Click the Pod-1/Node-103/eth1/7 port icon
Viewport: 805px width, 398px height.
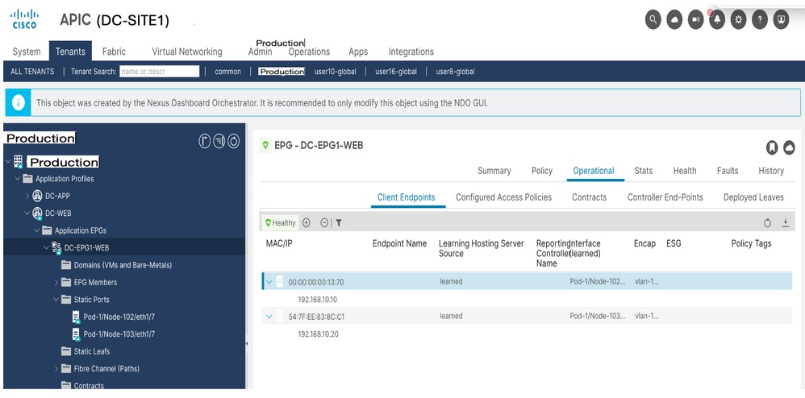tap(76, 334)
